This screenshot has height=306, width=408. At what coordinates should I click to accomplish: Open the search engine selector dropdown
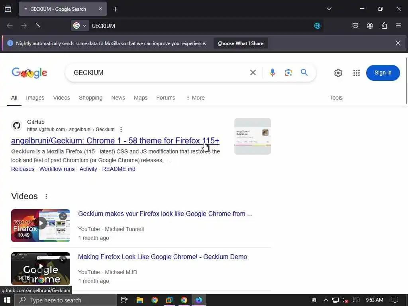point(80,25)
